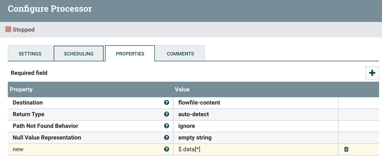Show help for the Return Type property
This screenshot has height=159, width=382.
click(x=167, y=114)
